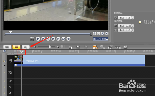
Task: Click the clip audio strip speaker icon
Action: pyautogui.click(x=16, y=65)
